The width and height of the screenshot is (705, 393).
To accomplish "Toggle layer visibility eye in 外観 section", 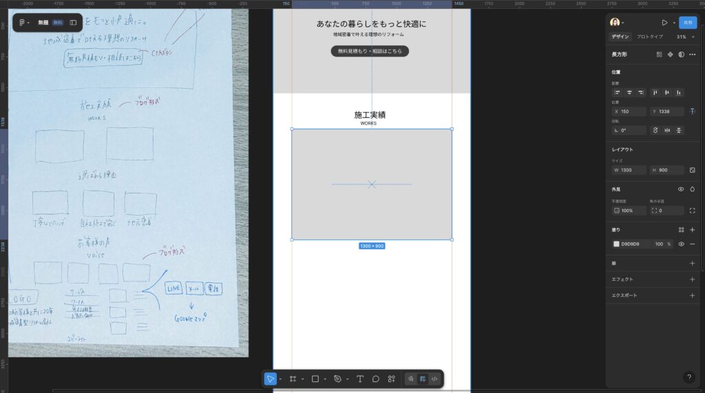I will 681,189.
